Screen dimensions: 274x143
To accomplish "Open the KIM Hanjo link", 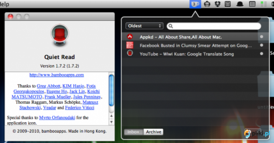I will (x=73, y=86).
